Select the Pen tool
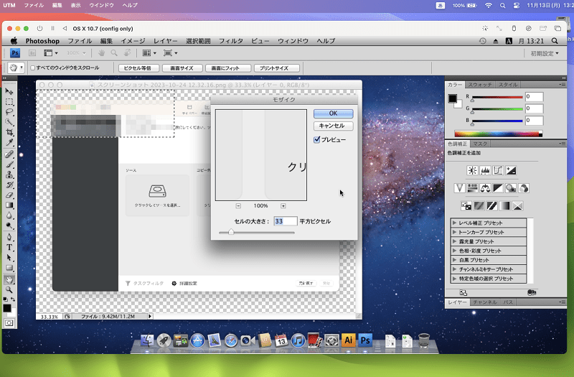 click(9, 237)
